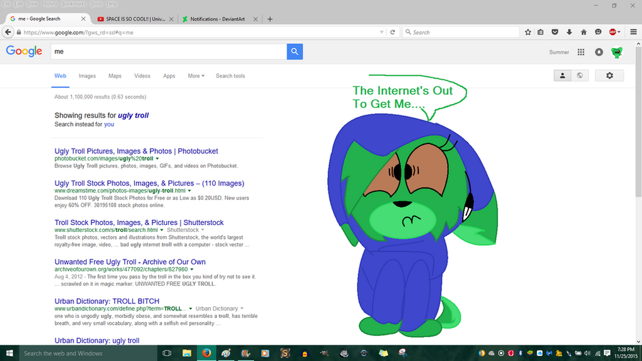This screenshot has width=642, height=361.
Task: Click the Adblock Plus ABP icon
Action: tap(613, 32)
